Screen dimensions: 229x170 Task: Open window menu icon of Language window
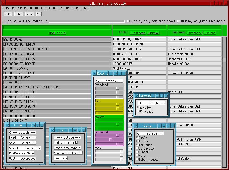pos(136,96)
